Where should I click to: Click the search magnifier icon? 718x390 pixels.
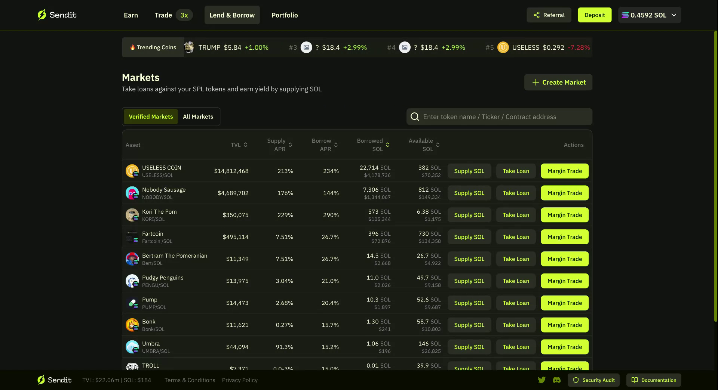(415, 117)
